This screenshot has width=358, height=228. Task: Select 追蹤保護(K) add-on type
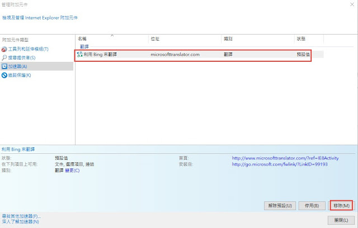(20, 75)
